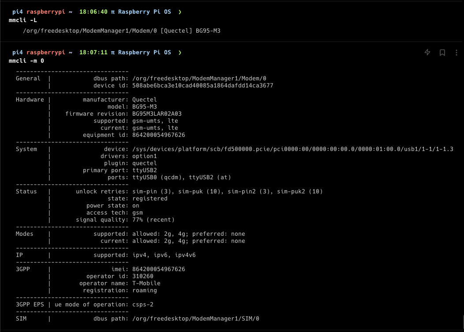Click the 3GPP EPS section label
Image resolution: width=464 pixels, height=332 pixels.
30,305
